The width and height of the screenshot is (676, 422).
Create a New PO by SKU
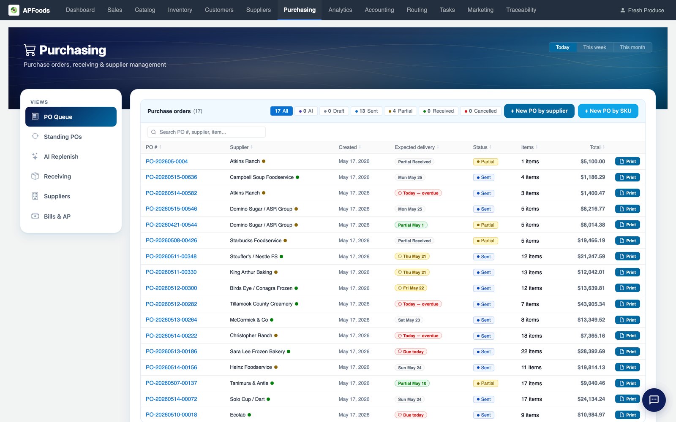coord(608,111)
